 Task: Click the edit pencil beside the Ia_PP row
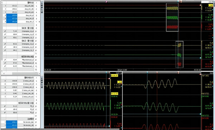pyautogui.click(x=5, y=106)
